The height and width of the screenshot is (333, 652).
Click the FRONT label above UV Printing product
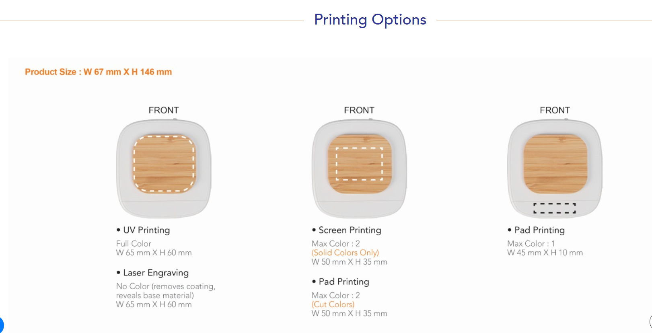coord(164,110)
